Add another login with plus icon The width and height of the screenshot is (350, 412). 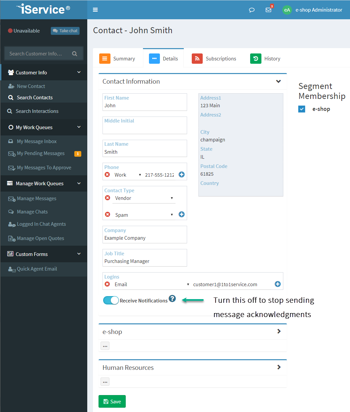point(278,284)
